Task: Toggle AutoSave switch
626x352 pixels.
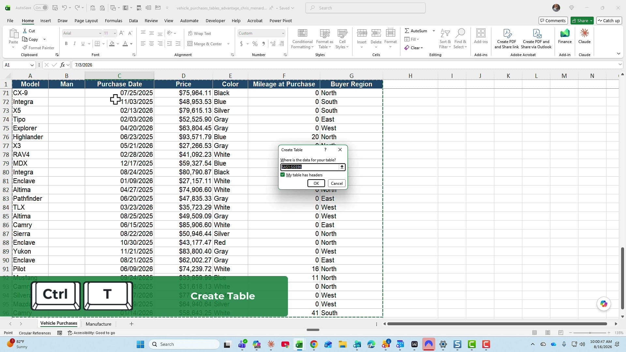Action: click(x=41, y=8)
